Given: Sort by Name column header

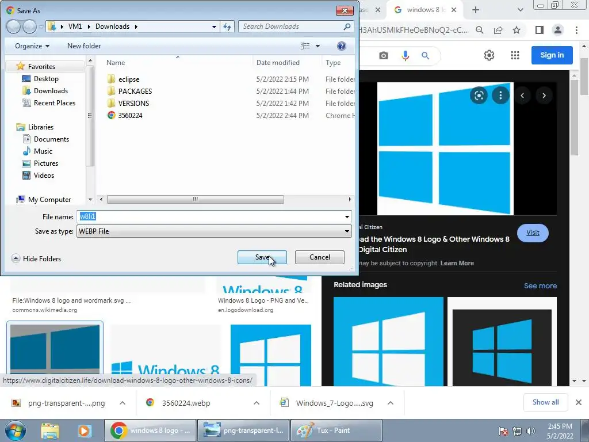Looking at the screenshot, I should click(x=115, y=63).
